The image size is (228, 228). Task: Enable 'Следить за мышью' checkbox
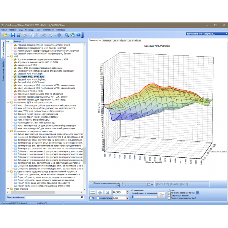(170, 195)
